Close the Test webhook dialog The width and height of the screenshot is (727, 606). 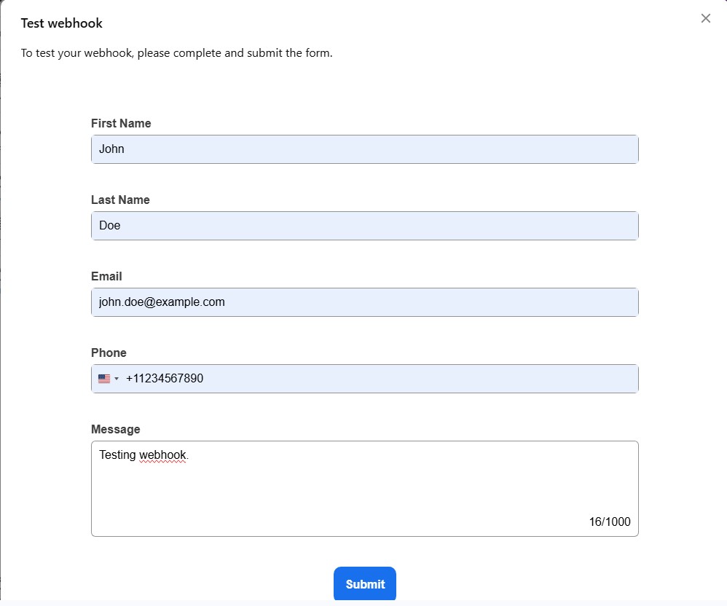(706, 18)
